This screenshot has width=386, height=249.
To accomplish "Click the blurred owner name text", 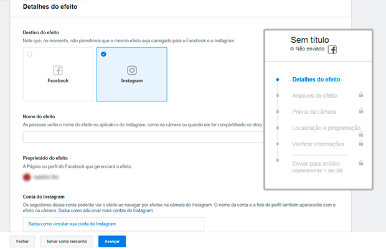I will click(46, 177).
